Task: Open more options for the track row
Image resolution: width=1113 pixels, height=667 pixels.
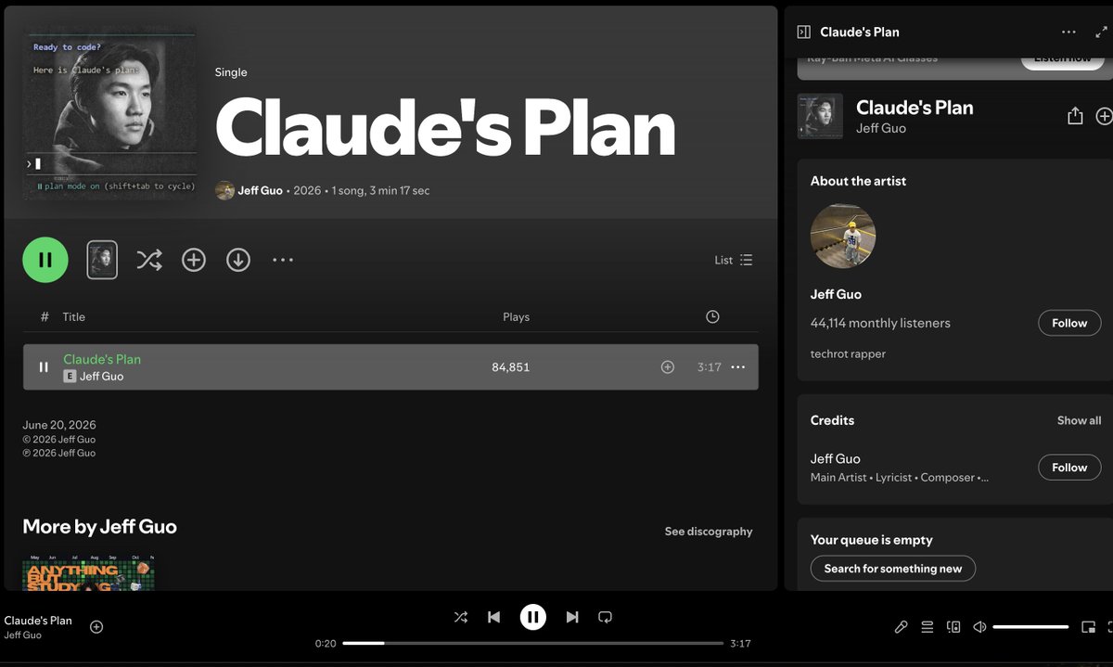Action: [x=738, y=367]
